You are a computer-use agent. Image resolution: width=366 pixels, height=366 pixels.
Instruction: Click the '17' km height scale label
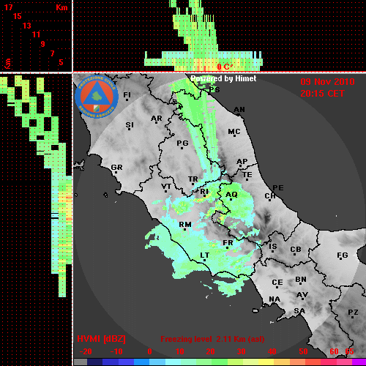point(9,7)
